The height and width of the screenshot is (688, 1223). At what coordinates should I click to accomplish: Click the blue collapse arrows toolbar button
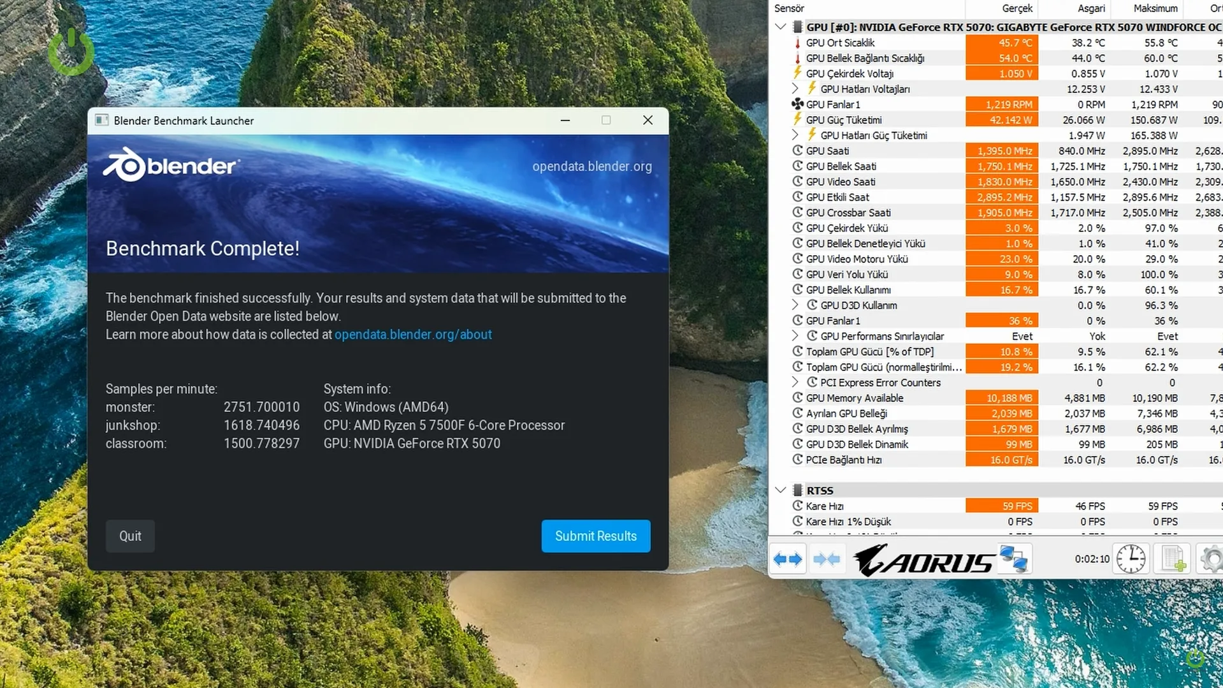click(827, 559)
